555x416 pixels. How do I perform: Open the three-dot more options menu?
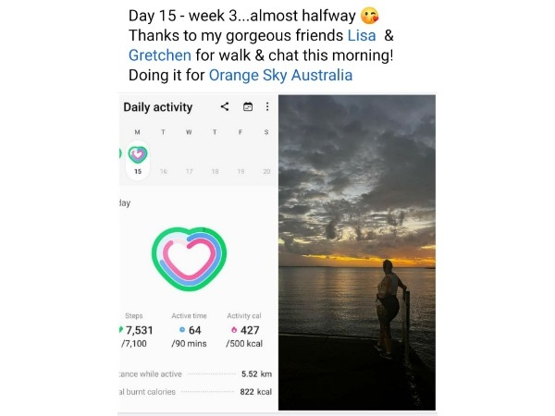[x=267, y=106]
